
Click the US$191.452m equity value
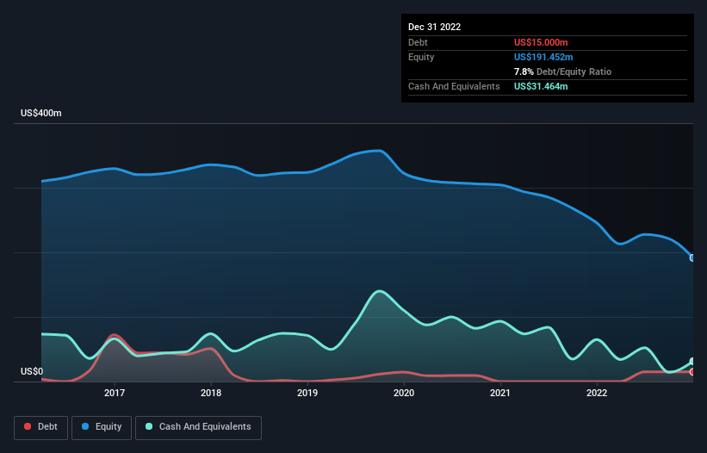pyautogui.click(x=543, y=57)
